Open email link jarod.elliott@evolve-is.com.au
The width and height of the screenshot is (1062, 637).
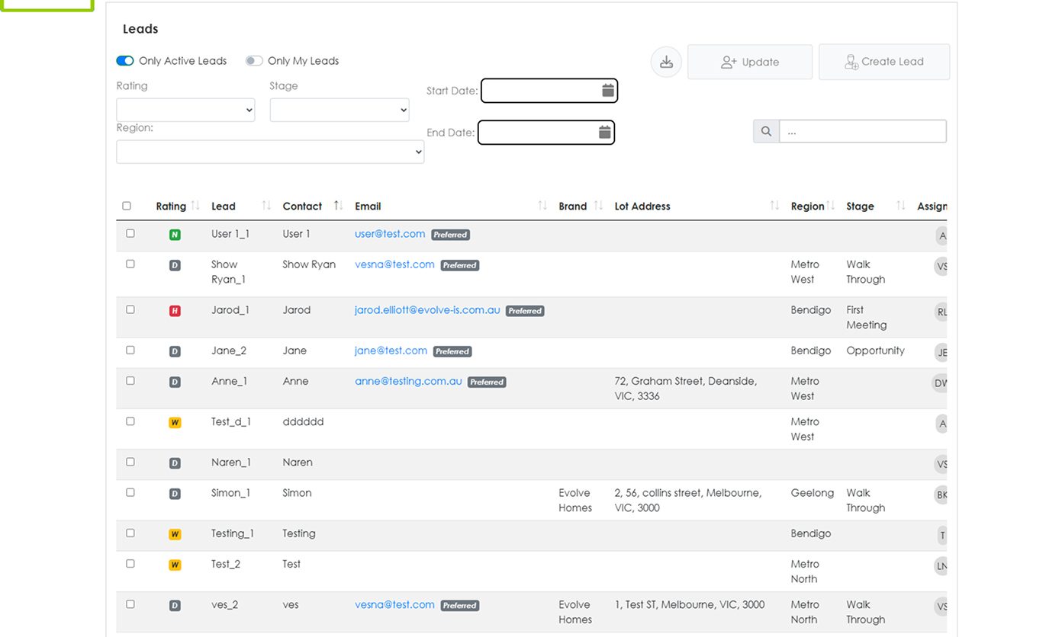(x=427, y=310)
